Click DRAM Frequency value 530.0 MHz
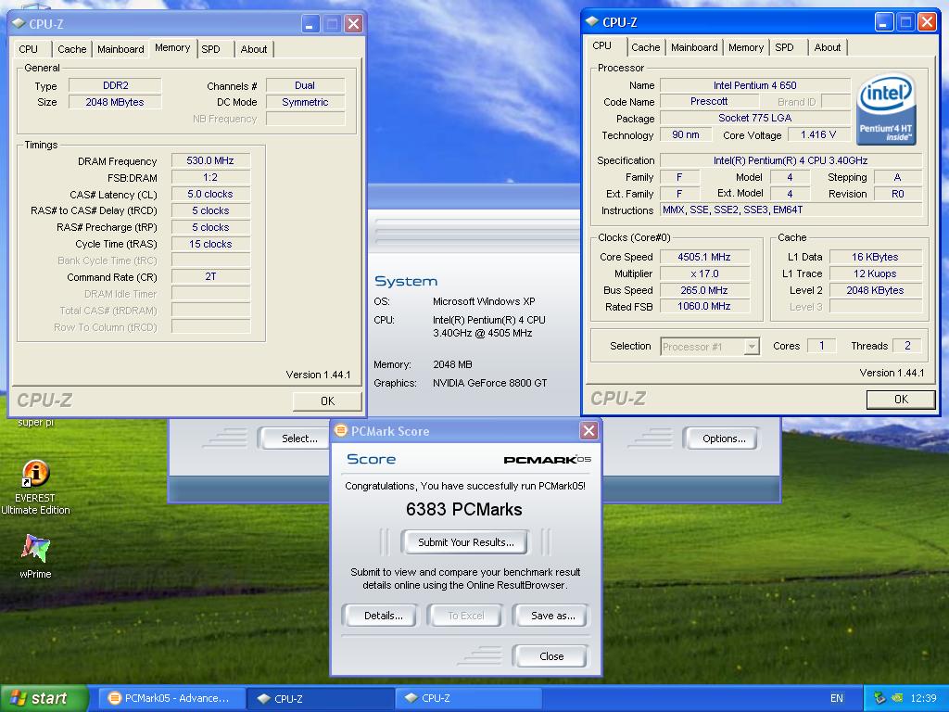949x712 pixels. pos(210,160)
